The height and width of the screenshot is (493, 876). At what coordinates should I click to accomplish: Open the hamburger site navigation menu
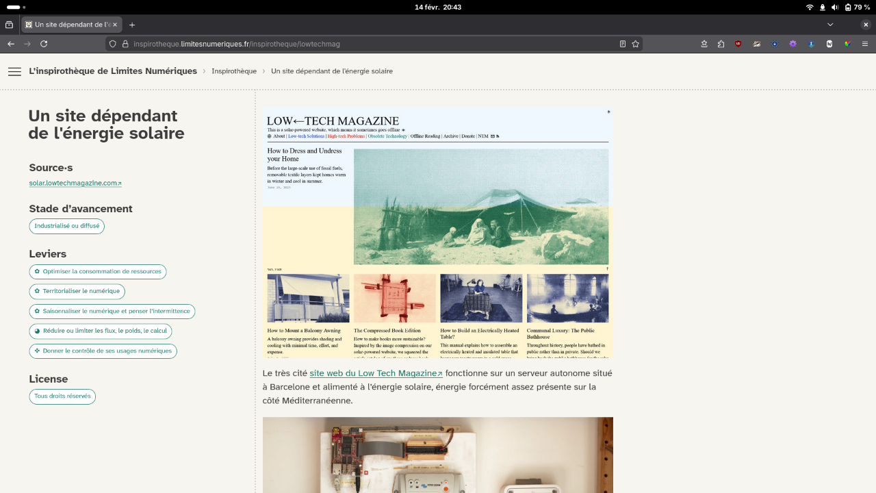(14, 71)
